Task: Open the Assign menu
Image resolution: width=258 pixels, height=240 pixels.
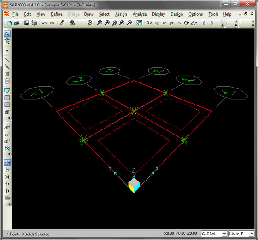Action: tap(121, 14)
